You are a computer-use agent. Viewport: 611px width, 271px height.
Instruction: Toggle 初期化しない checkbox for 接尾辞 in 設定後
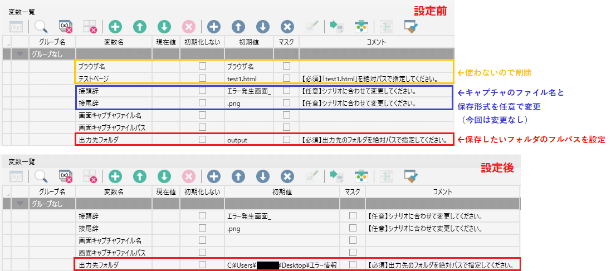click(202, 228)
